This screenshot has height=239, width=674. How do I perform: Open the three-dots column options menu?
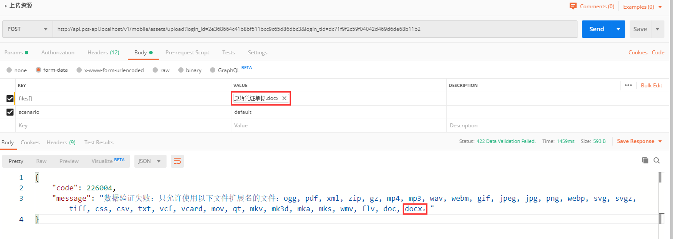pos(628,85)
